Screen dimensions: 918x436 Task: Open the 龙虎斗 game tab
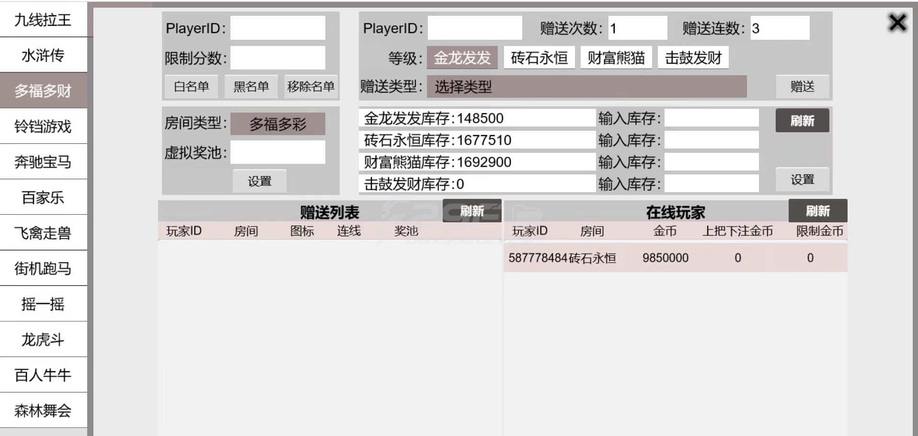click(43, 339)
